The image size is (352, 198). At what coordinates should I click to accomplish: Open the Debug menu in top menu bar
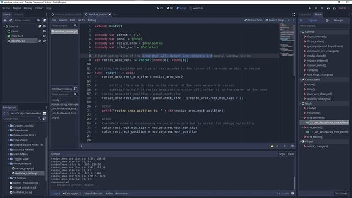[28, 8]
